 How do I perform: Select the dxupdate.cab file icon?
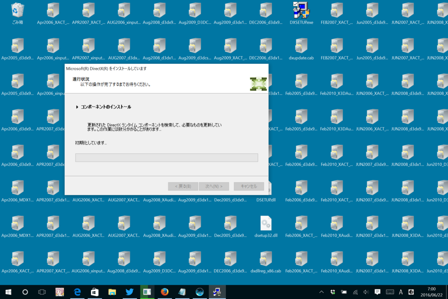[301, 49]
